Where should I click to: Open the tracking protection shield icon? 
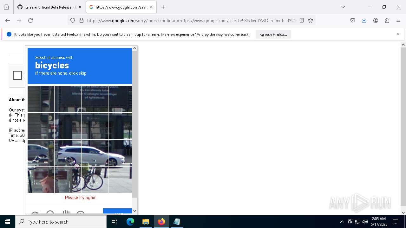(73, 21)
